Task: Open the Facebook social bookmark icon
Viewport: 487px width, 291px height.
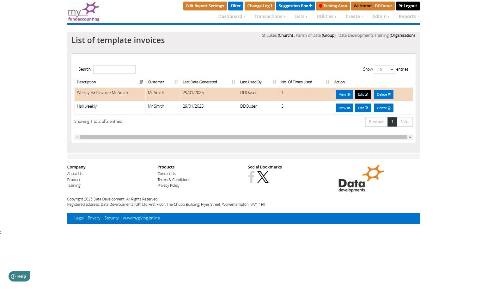Action: (252, 177)
